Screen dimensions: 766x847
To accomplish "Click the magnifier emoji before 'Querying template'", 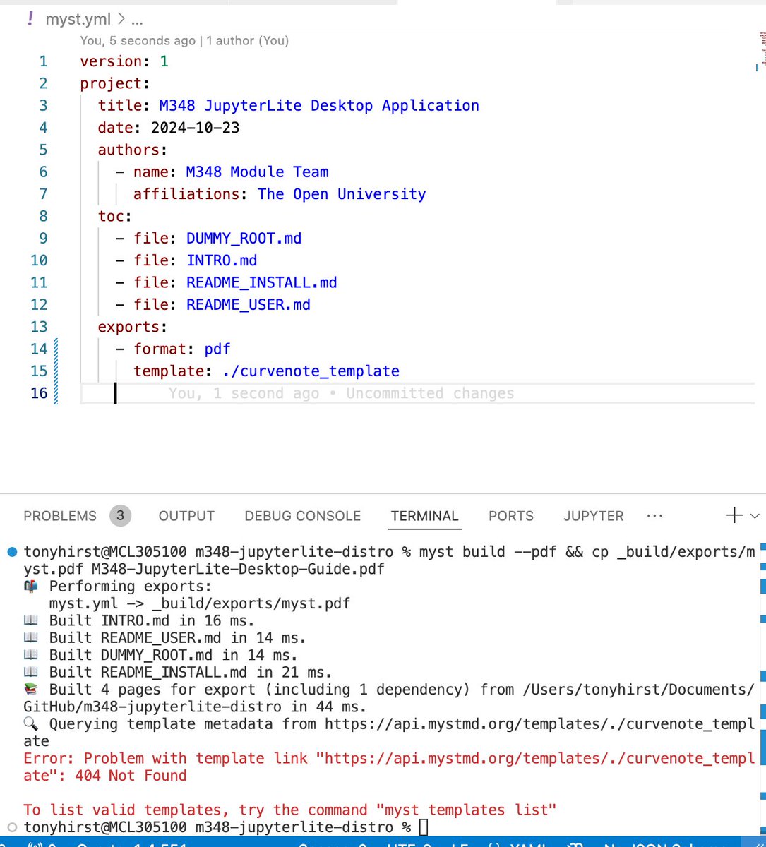I will click(x=31, y=724).
